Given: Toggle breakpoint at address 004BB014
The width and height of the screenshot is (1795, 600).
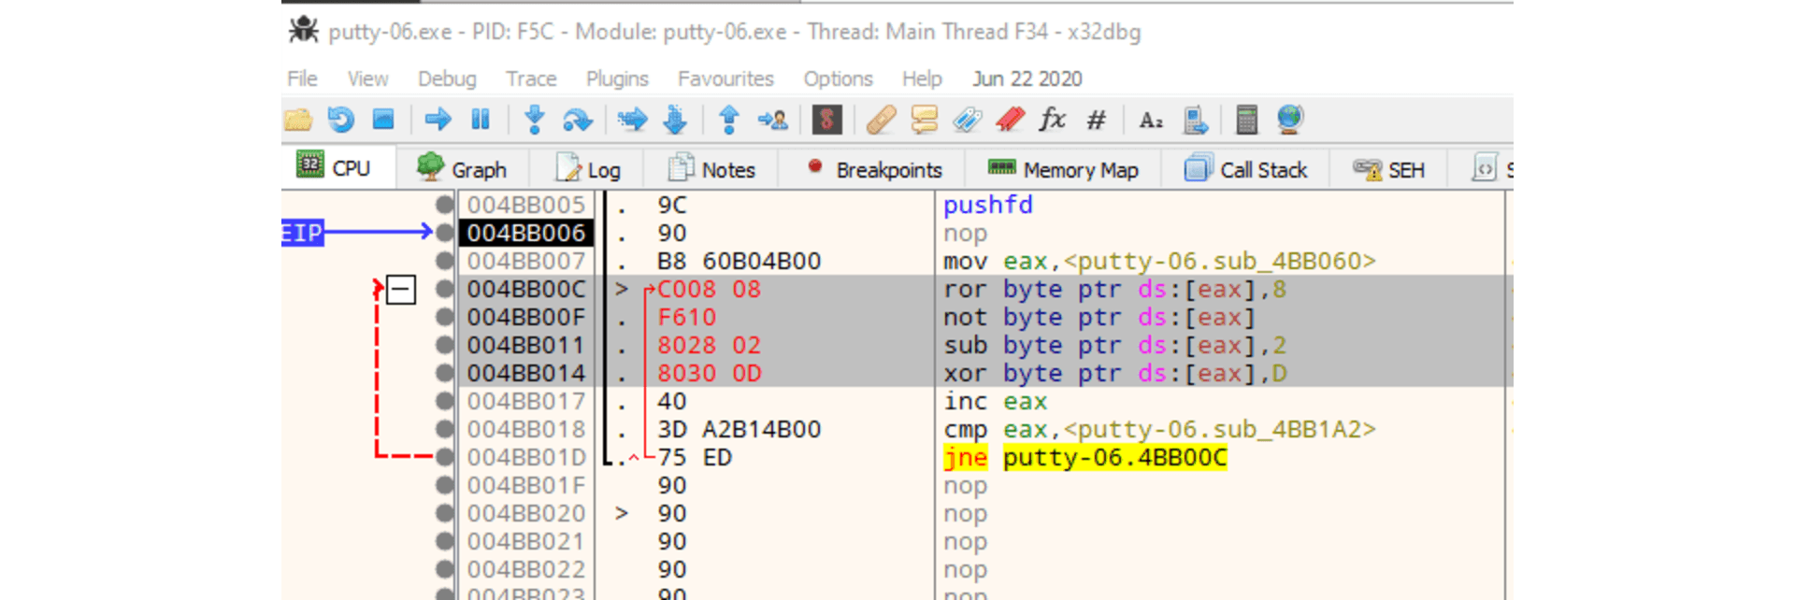Looking at the screenshot, I should tap(445, 373).
